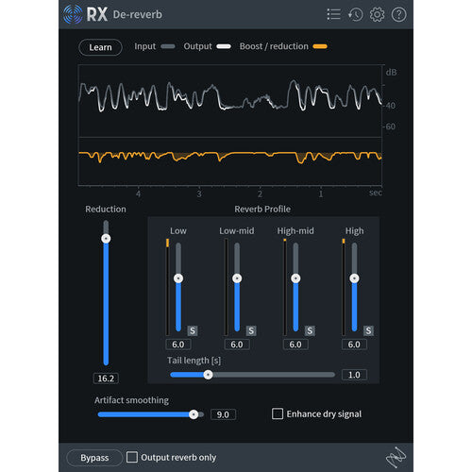This screenshot has height=472, width=472.
Task: Open the settings gear icon
Action: click(377, 14)
